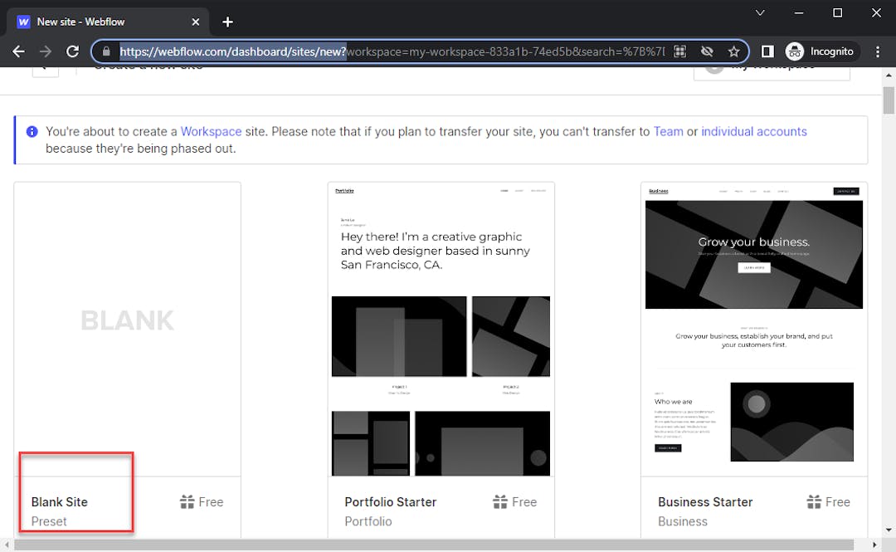The image size is (896, 552).
Task: Click the Incognito profile icon in the toolbar
Action: (x=795, y=51)
